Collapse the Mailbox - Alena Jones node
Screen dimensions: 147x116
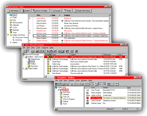24,57
